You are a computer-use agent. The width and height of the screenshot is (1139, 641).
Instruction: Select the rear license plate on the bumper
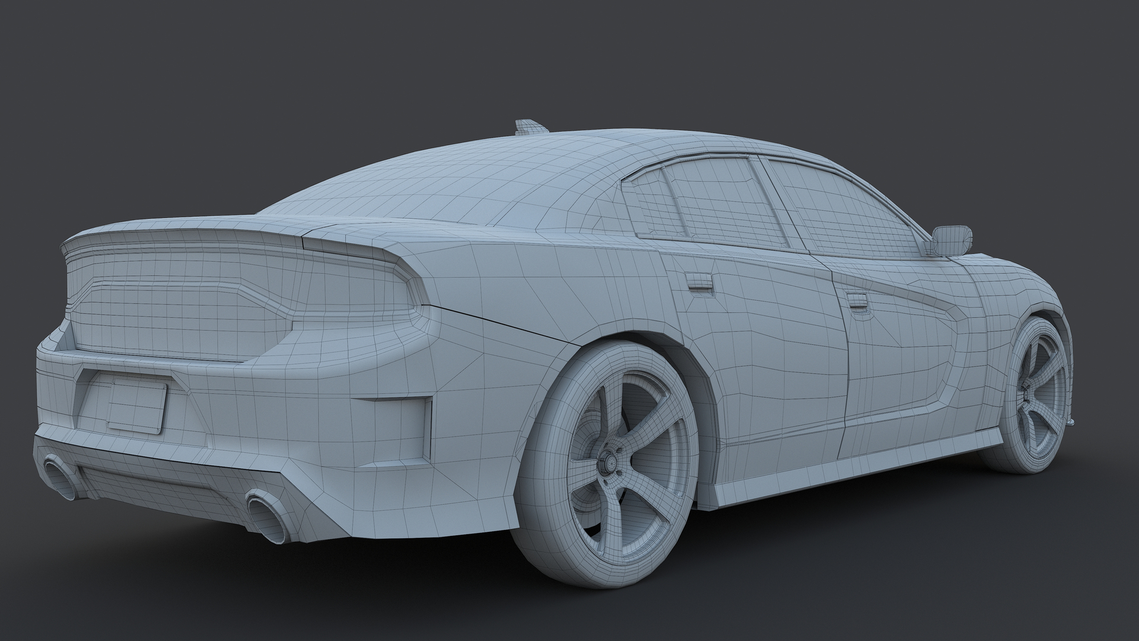[138, 406]
